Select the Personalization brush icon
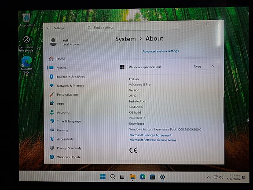The image size is (253, 190). click(51, 94)
